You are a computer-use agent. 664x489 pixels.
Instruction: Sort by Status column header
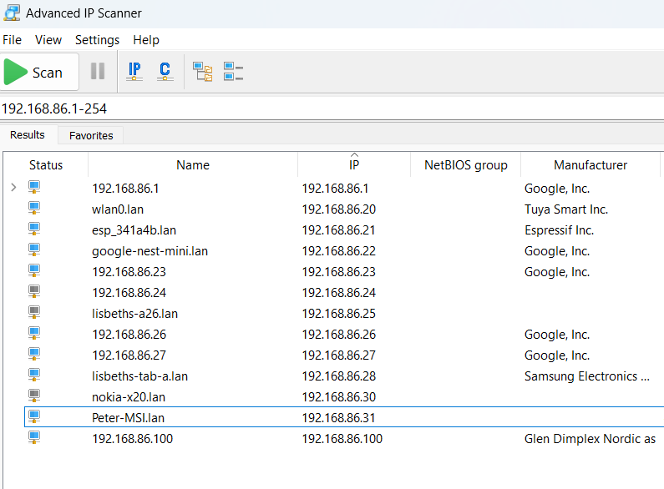click(x=46, y=165)
